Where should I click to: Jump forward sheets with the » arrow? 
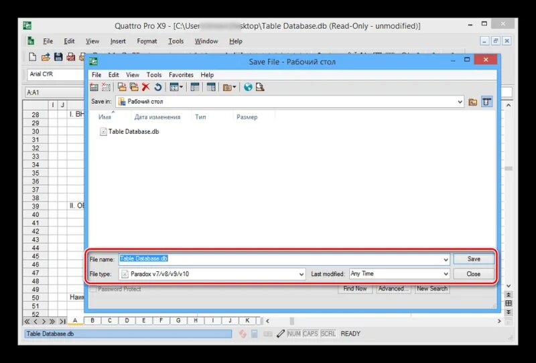point(52,321)
